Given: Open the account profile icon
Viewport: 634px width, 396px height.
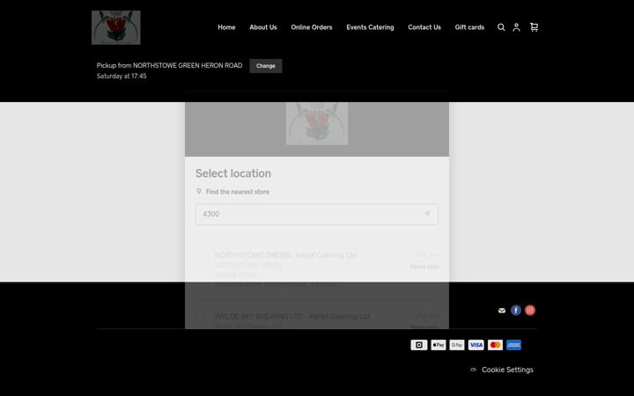Looking at the screenshot, I should [516, 27].
